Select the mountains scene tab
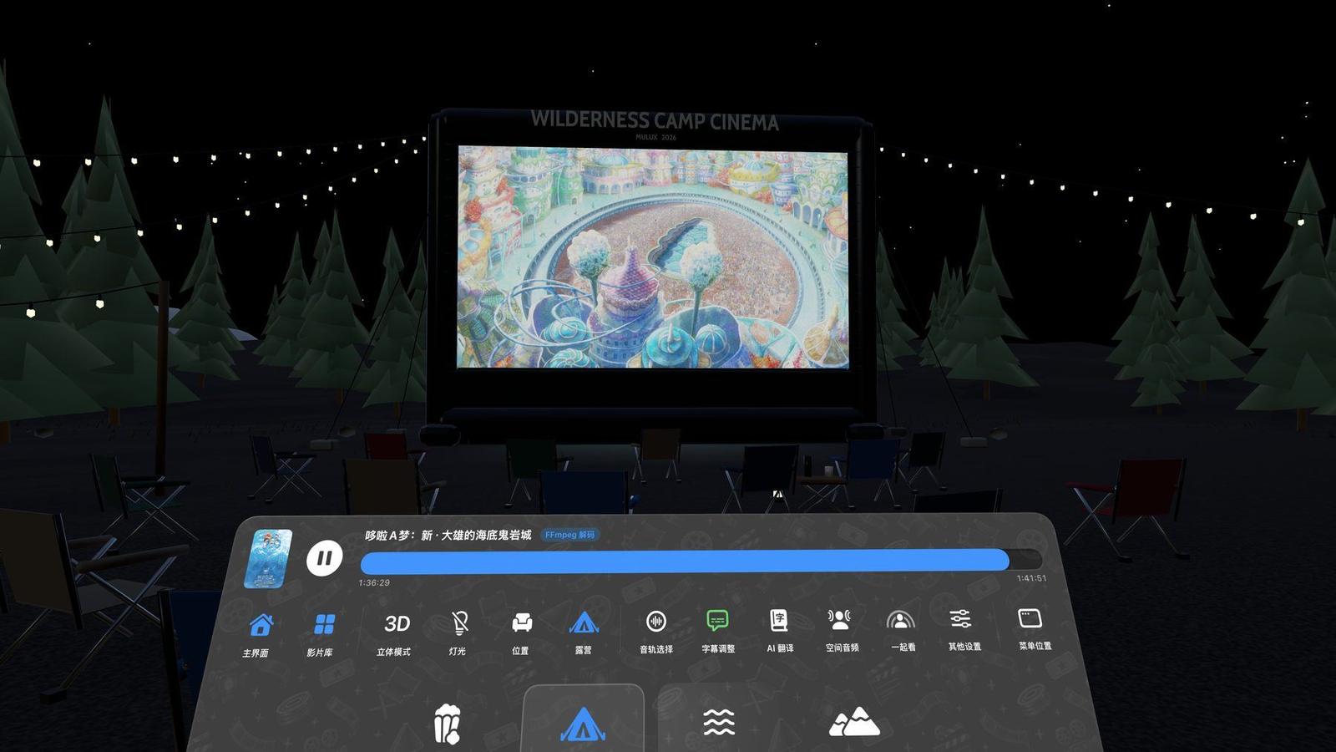The image size is (1336, 752). [x=853, y=721]
